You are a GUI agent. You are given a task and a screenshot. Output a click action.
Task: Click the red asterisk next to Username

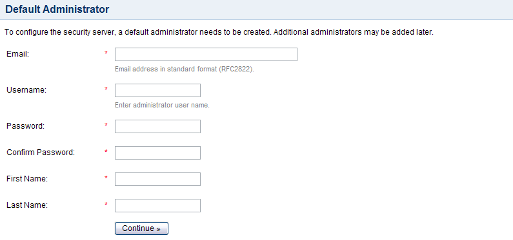click(x=106, y=89)
